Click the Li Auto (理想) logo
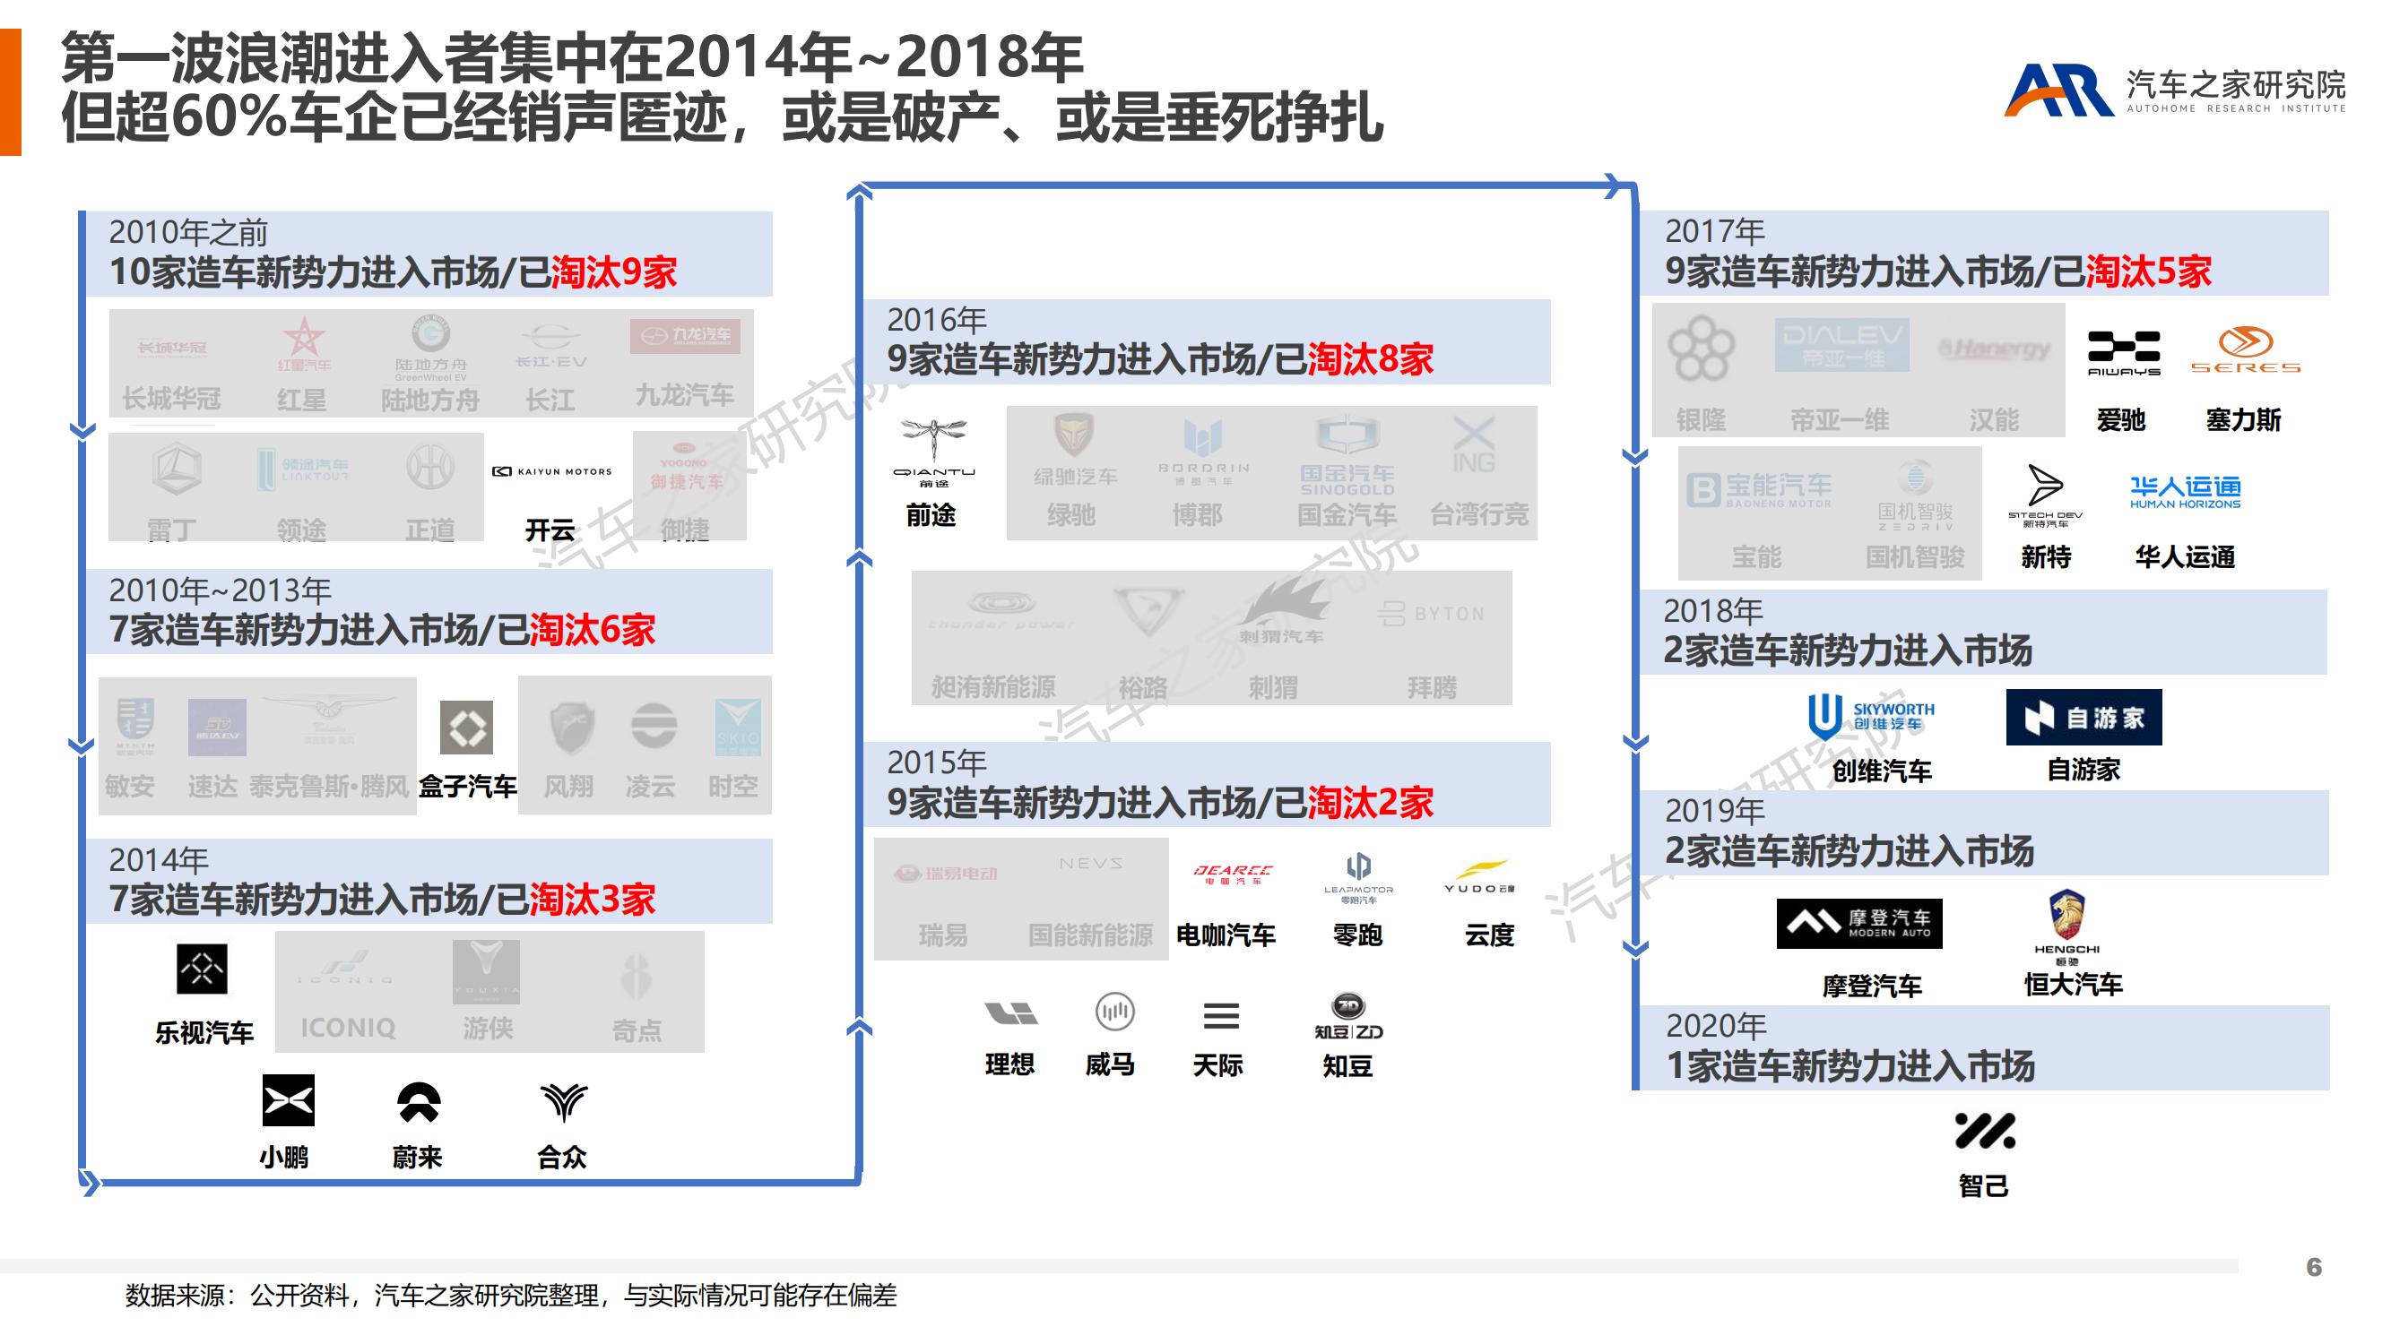The image size is (2391, 1344). click(1010, 1012)
